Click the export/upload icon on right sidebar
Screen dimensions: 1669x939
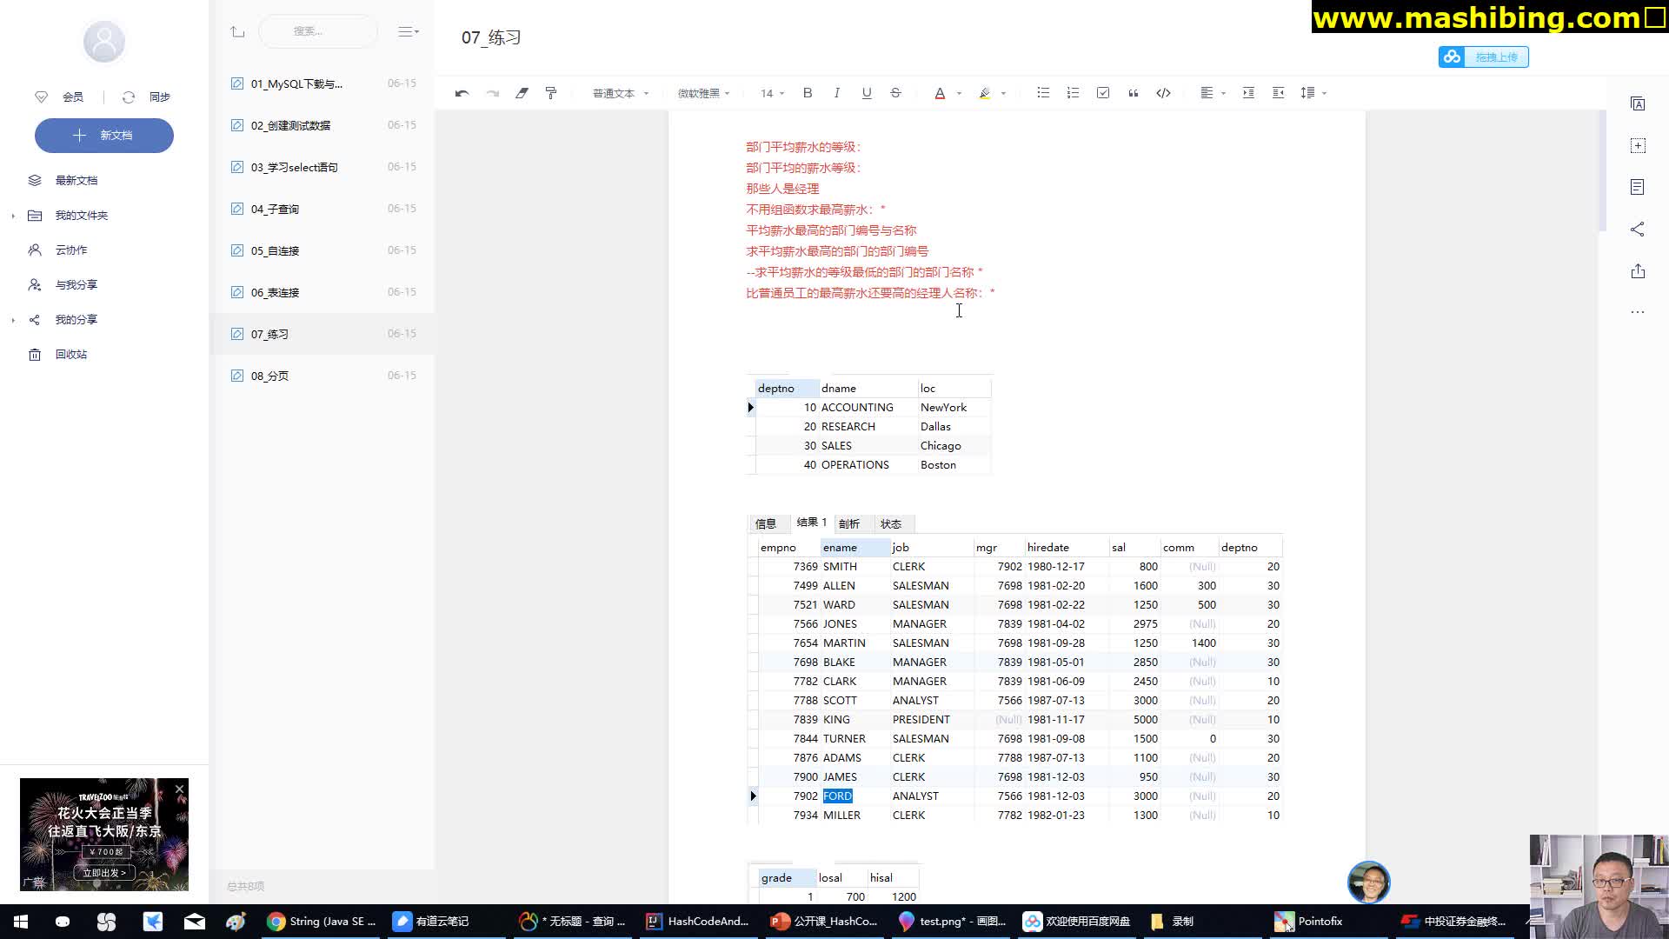click(x=1638, y=271)
